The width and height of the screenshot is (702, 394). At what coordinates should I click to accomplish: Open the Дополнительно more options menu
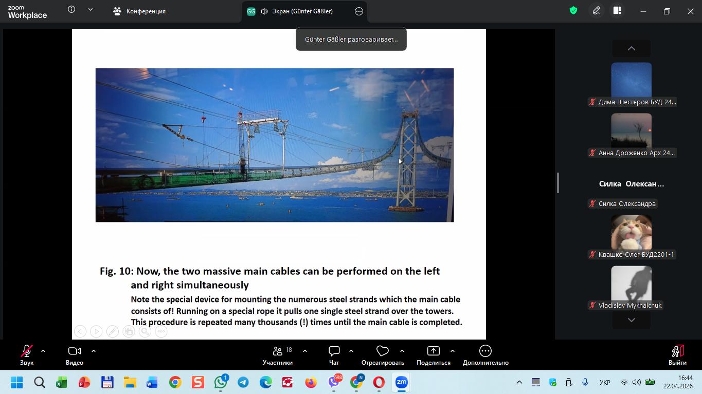coord(485,355)
